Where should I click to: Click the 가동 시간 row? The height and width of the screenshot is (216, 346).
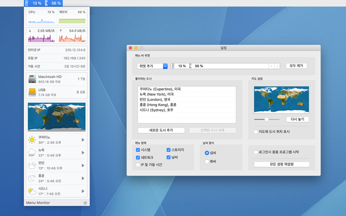click(57, 67)
